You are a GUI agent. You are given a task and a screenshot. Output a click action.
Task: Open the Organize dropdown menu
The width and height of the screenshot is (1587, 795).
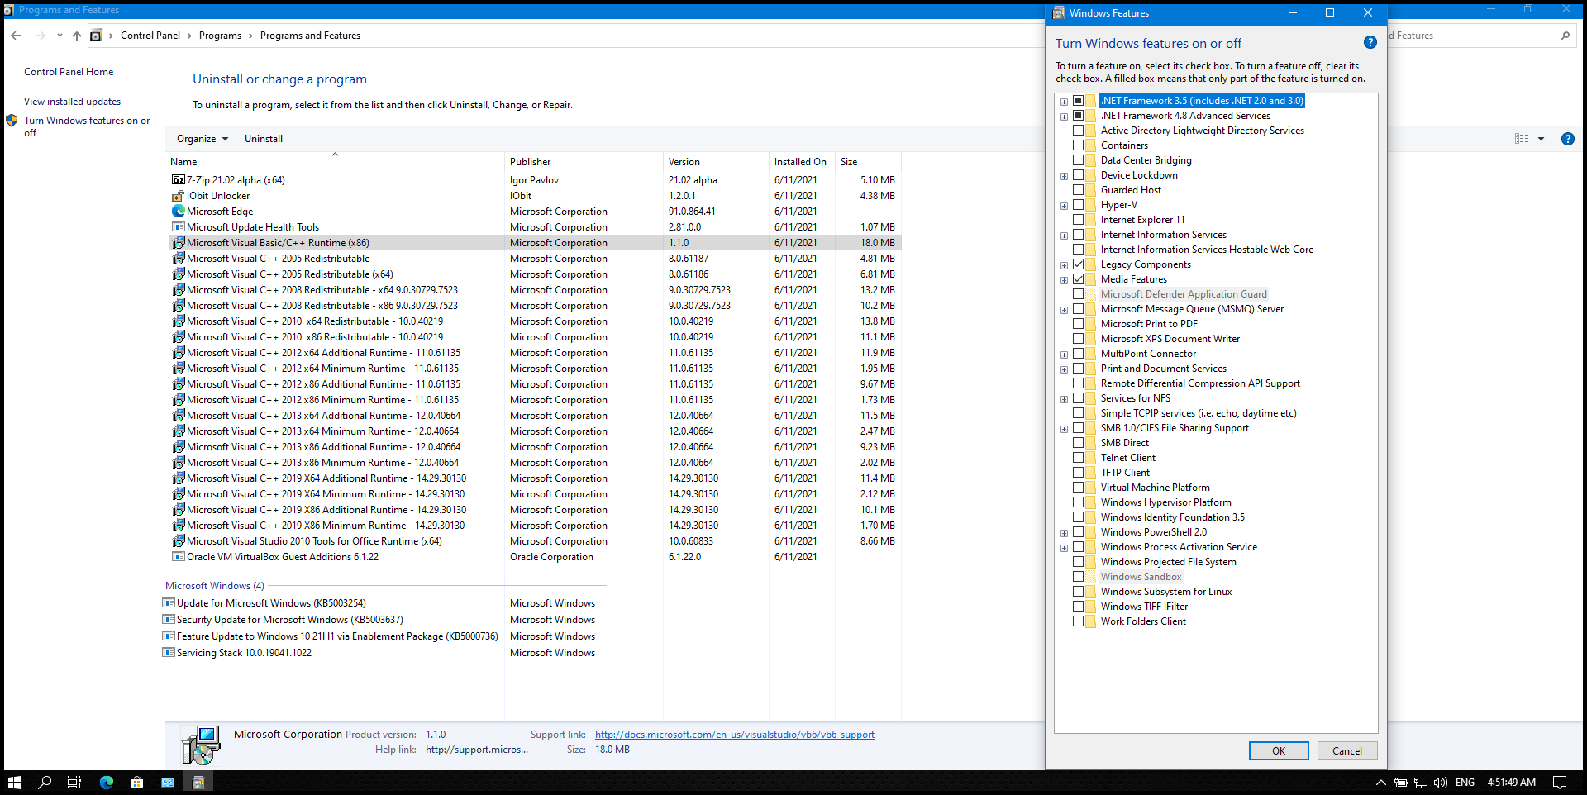coord(202,139)
